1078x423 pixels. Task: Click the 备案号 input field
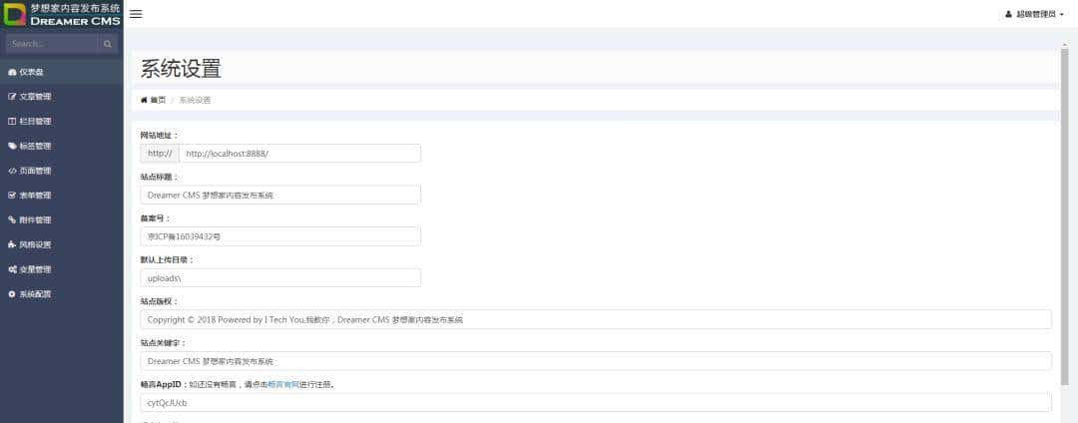tap(280, 236)
